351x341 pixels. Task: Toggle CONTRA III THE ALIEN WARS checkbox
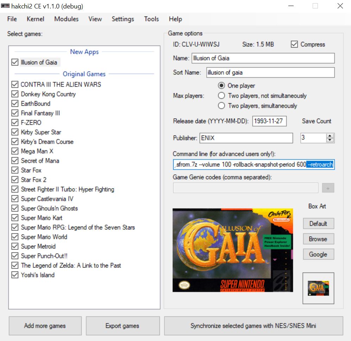click(15, 84)
